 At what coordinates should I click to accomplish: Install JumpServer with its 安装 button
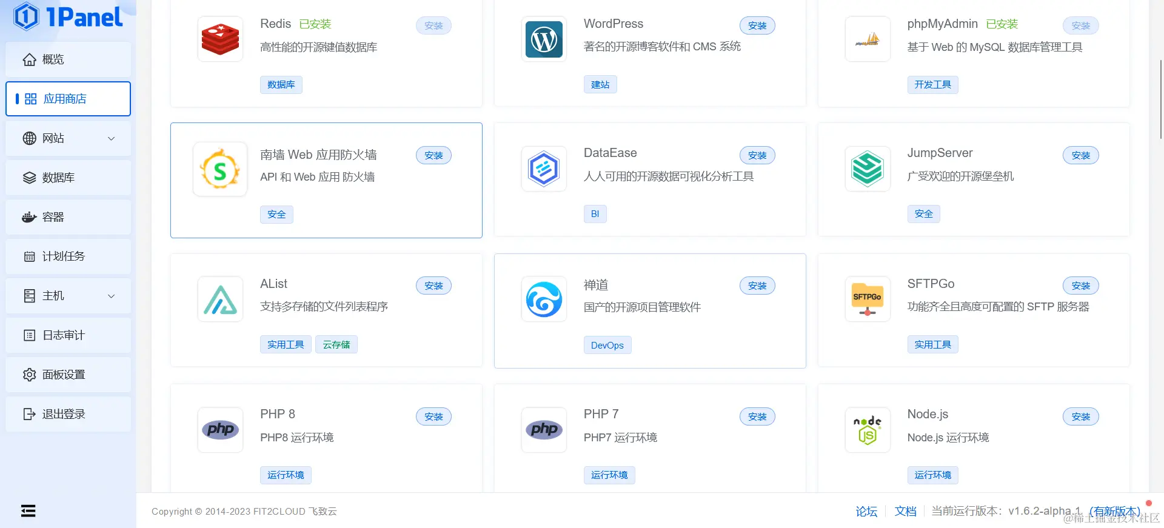[1081, 155]
